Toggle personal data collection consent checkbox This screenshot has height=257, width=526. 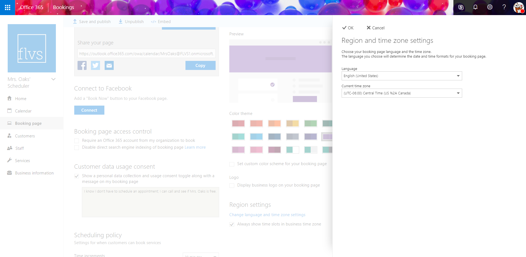pyautogui.click(x=77, y=176)
